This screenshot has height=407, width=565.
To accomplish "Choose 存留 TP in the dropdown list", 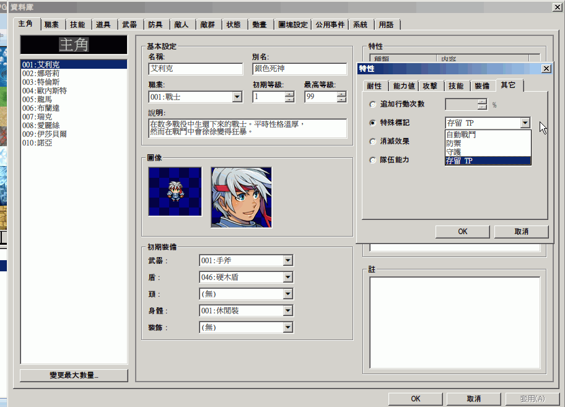I will tap(488, 160).
